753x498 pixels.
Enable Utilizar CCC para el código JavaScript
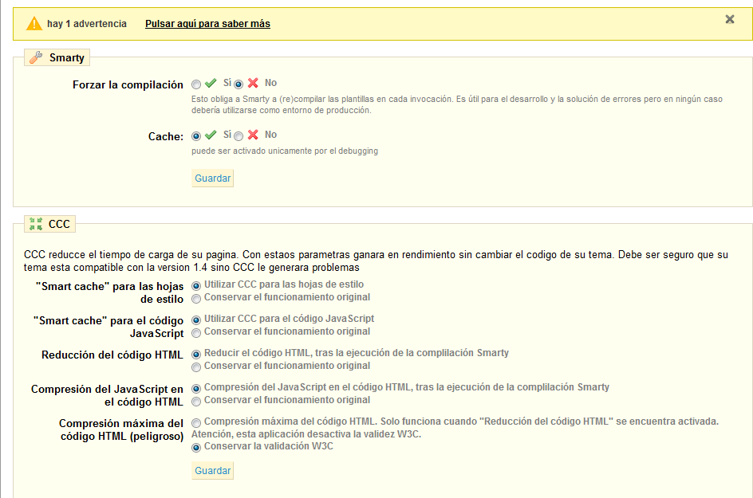click(196, 319)
